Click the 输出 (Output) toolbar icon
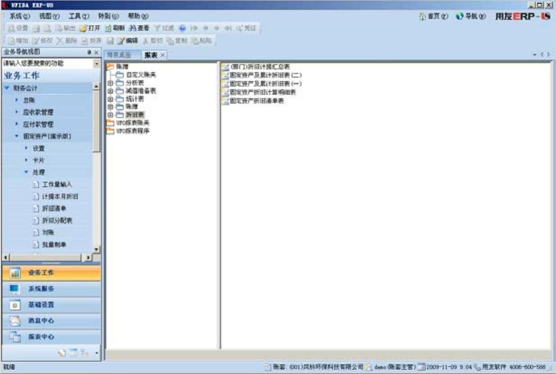Screen dimensions: 556x374 (58, 28)
